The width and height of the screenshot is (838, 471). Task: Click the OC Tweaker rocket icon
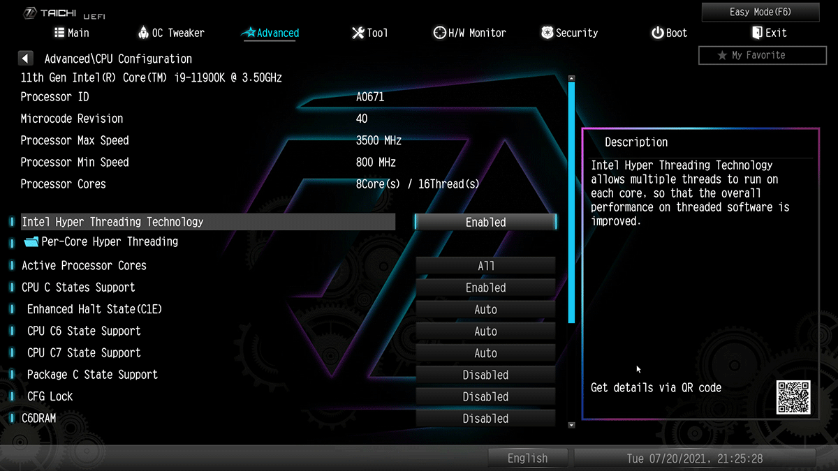pyautogui.click(x=143, y=33)
